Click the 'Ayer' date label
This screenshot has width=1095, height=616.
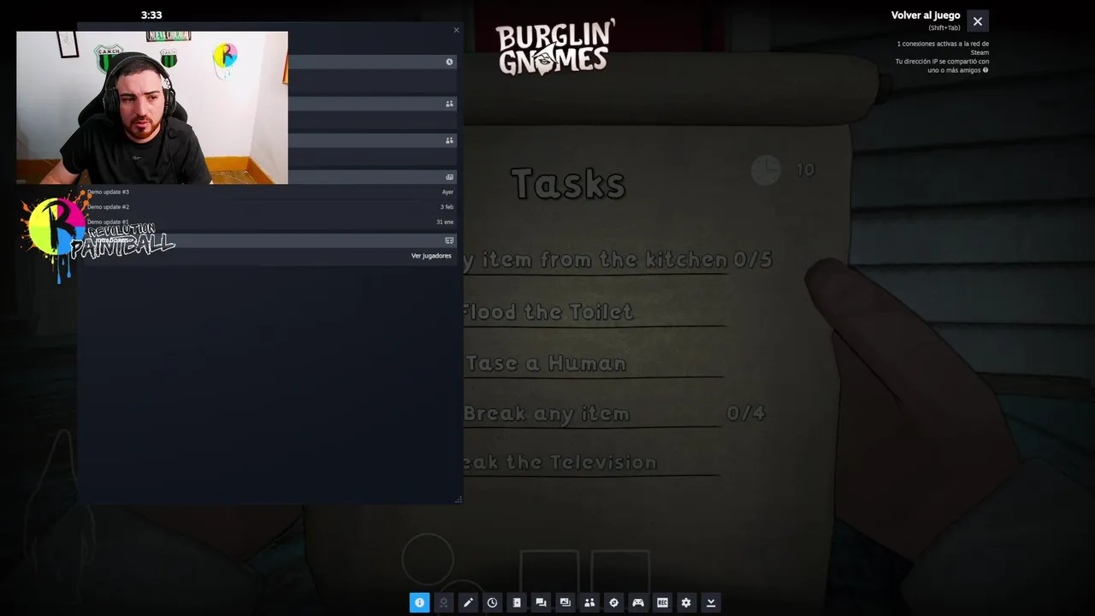pos(447,192)
